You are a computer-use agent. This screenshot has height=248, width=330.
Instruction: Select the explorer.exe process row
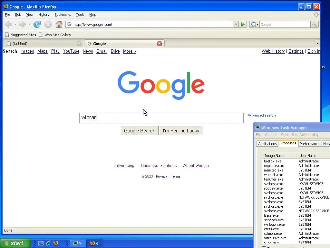(x=296, y=166)
